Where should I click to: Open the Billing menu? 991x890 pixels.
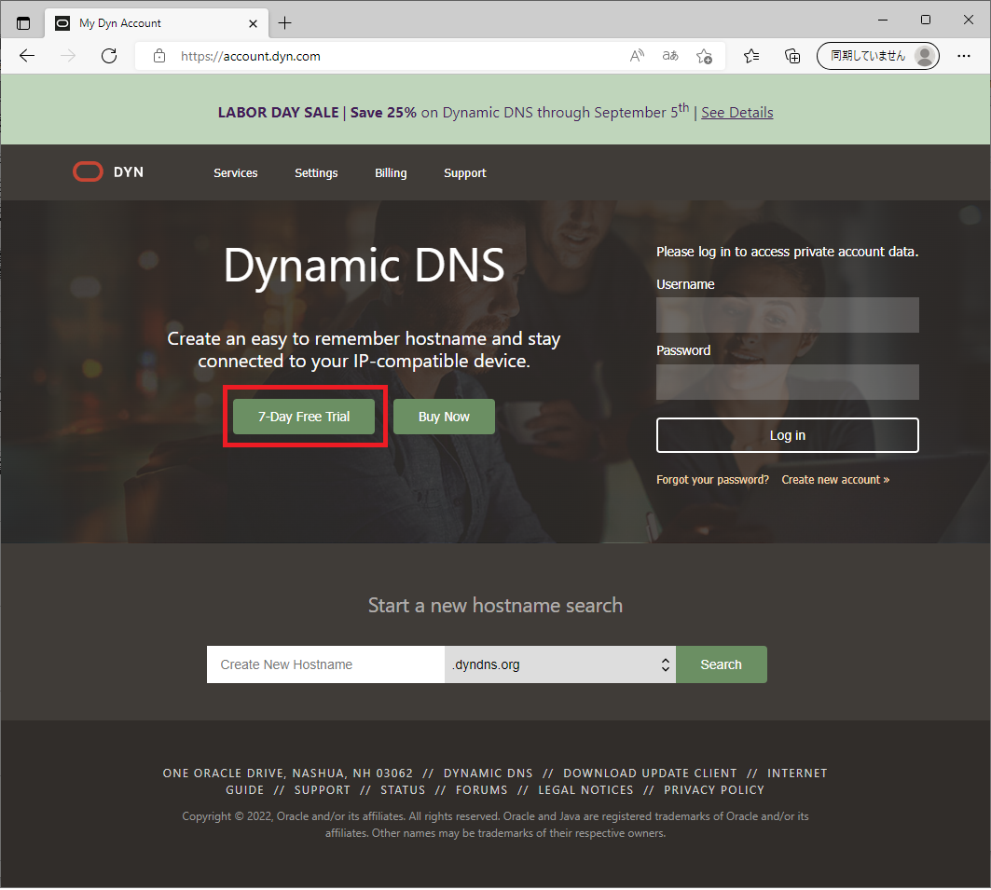[x=391, y=172]
